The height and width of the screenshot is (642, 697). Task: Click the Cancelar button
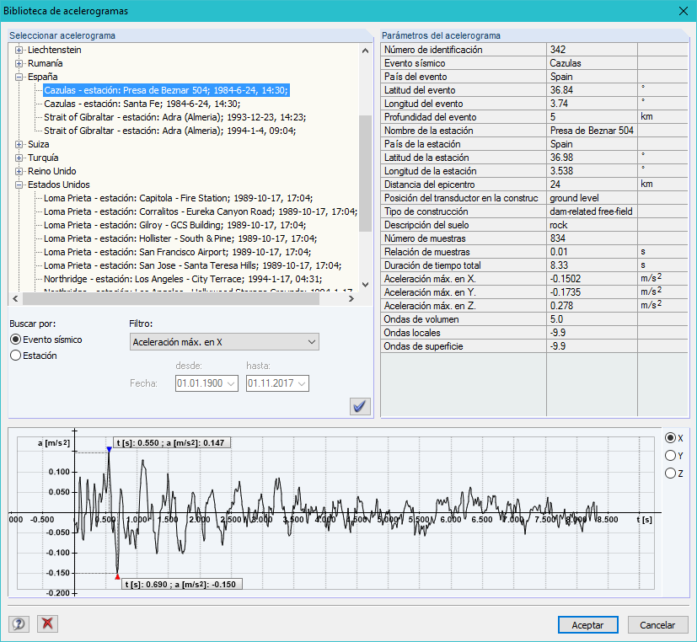click(x=657, y=624)
